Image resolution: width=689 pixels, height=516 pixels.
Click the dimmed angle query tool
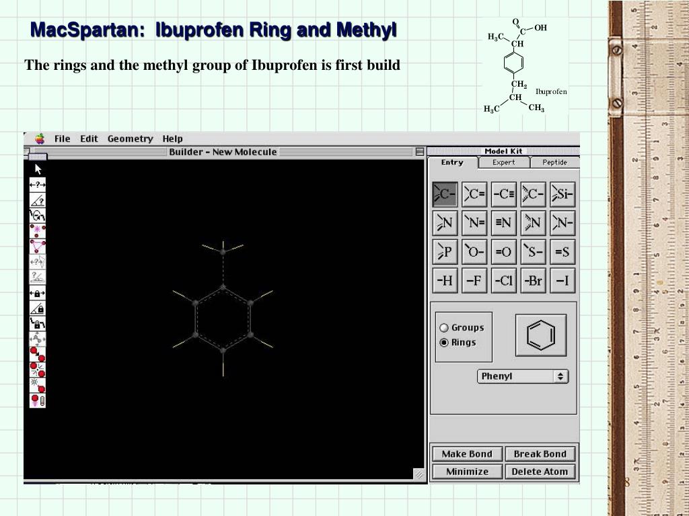coord(38,277)
